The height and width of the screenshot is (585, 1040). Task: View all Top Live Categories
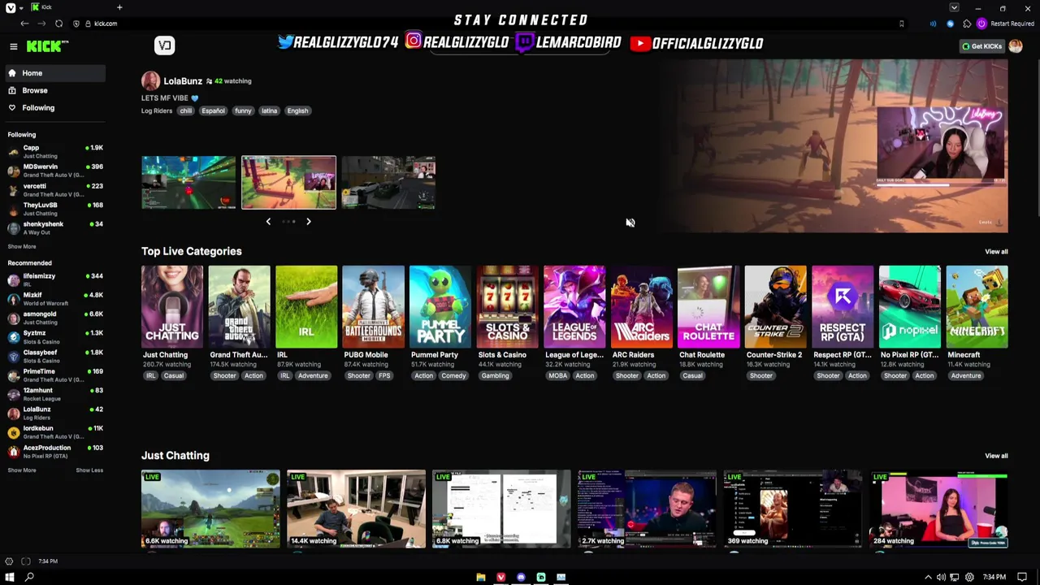click(996, 252)
